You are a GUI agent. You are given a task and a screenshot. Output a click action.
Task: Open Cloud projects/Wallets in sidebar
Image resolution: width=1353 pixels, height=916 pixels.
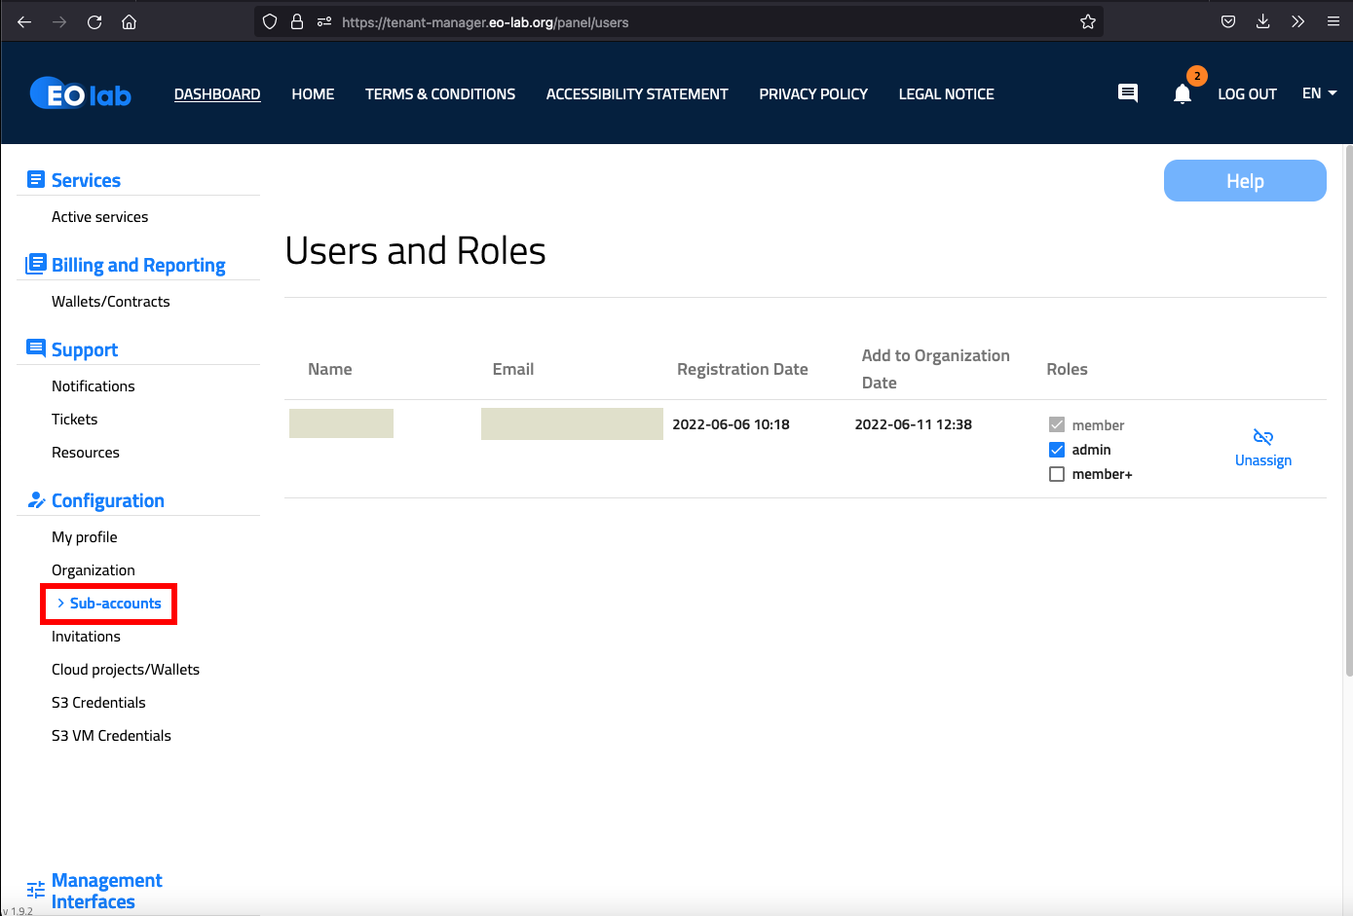click(x=125, y=670)
